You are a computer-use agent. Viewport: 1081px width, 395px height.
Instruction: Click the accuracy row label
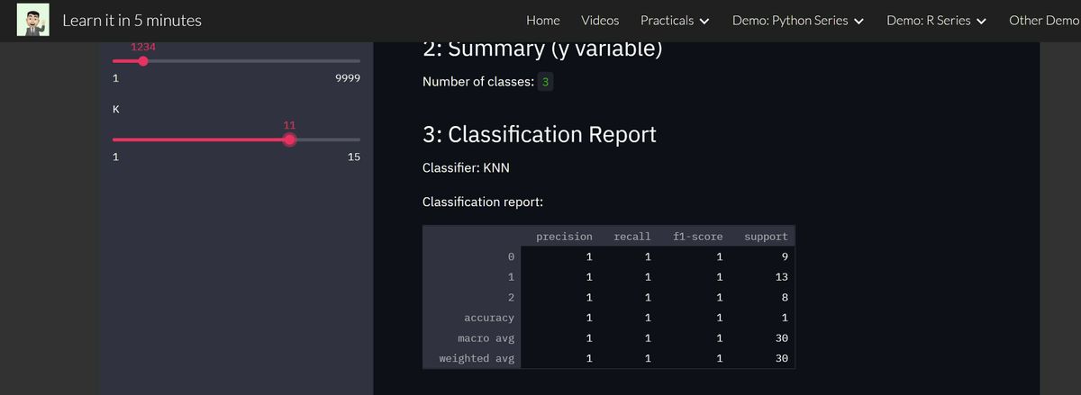pyautogui.click(x=488, y=318)
